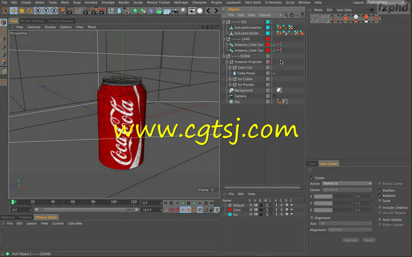Switch to Render Settings tab
The height and width of the screenshot is (257, 412).
pos(32,21)
